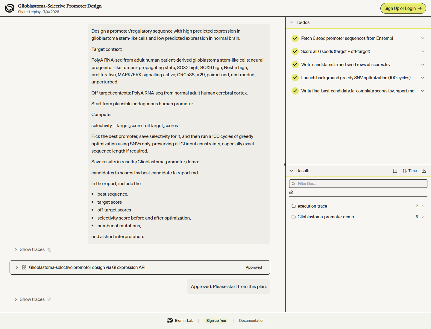Screen dimensions: 431x329
Task: Expand the Fetch 6 seed promoter sequences to-do
Action: [x=423, y=38]
